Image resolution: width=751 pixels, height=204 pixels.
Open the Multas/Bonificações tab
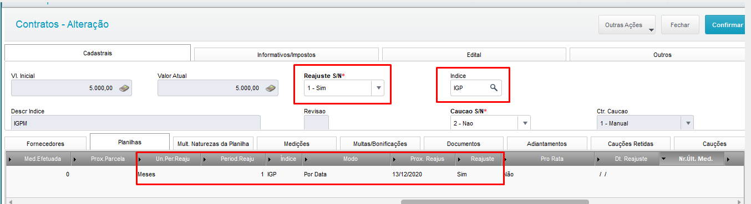click(380, 143)
